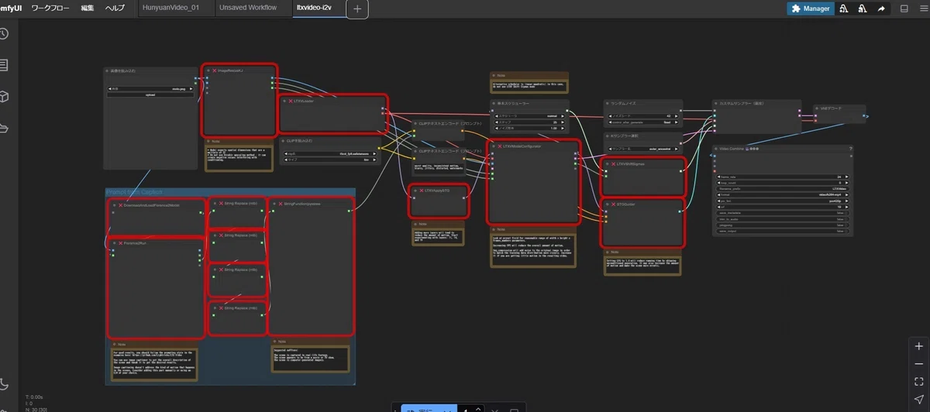Viewport: 930px width, 412px height.
Task: Open the clip_name combo in CLIPを読み込む
Action: pyautogui.click(x=332, y=153)
